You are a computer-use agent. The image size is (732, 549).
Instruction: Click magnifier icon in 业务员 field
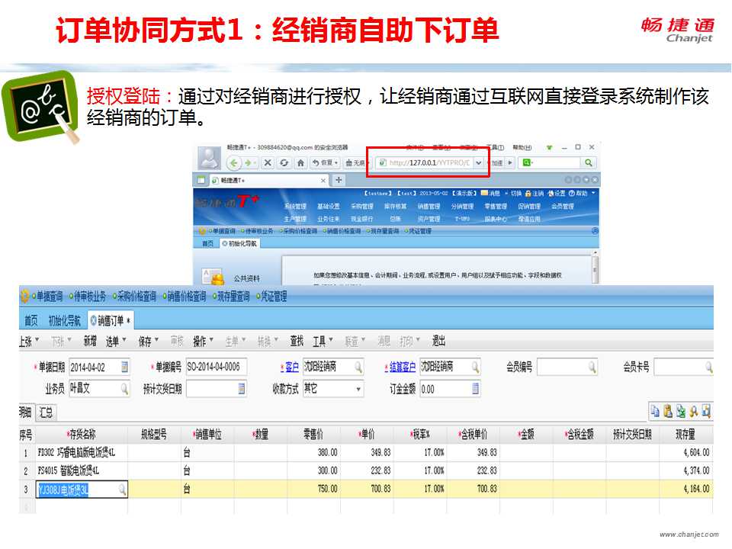(124, 389)
